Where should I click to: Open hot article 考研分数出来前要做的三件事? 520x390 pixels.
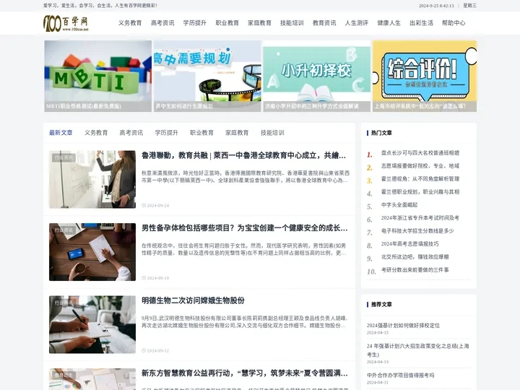click(415, 270)
